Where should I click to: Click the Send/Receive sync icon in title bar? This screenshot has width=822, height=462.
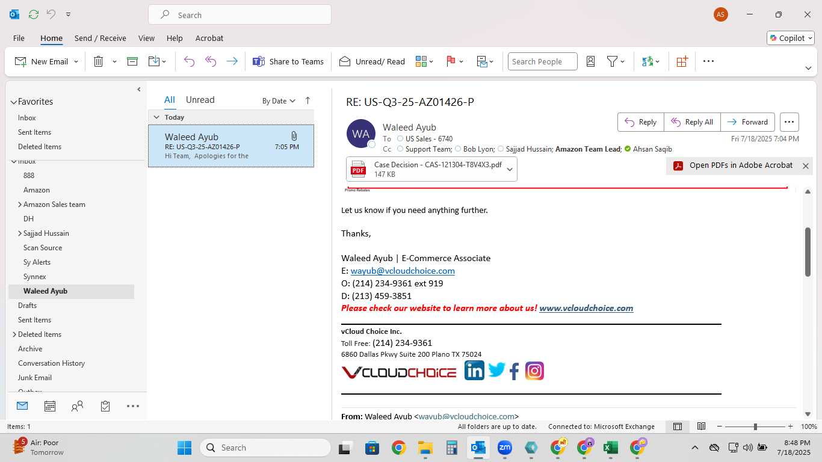[34, 14]
